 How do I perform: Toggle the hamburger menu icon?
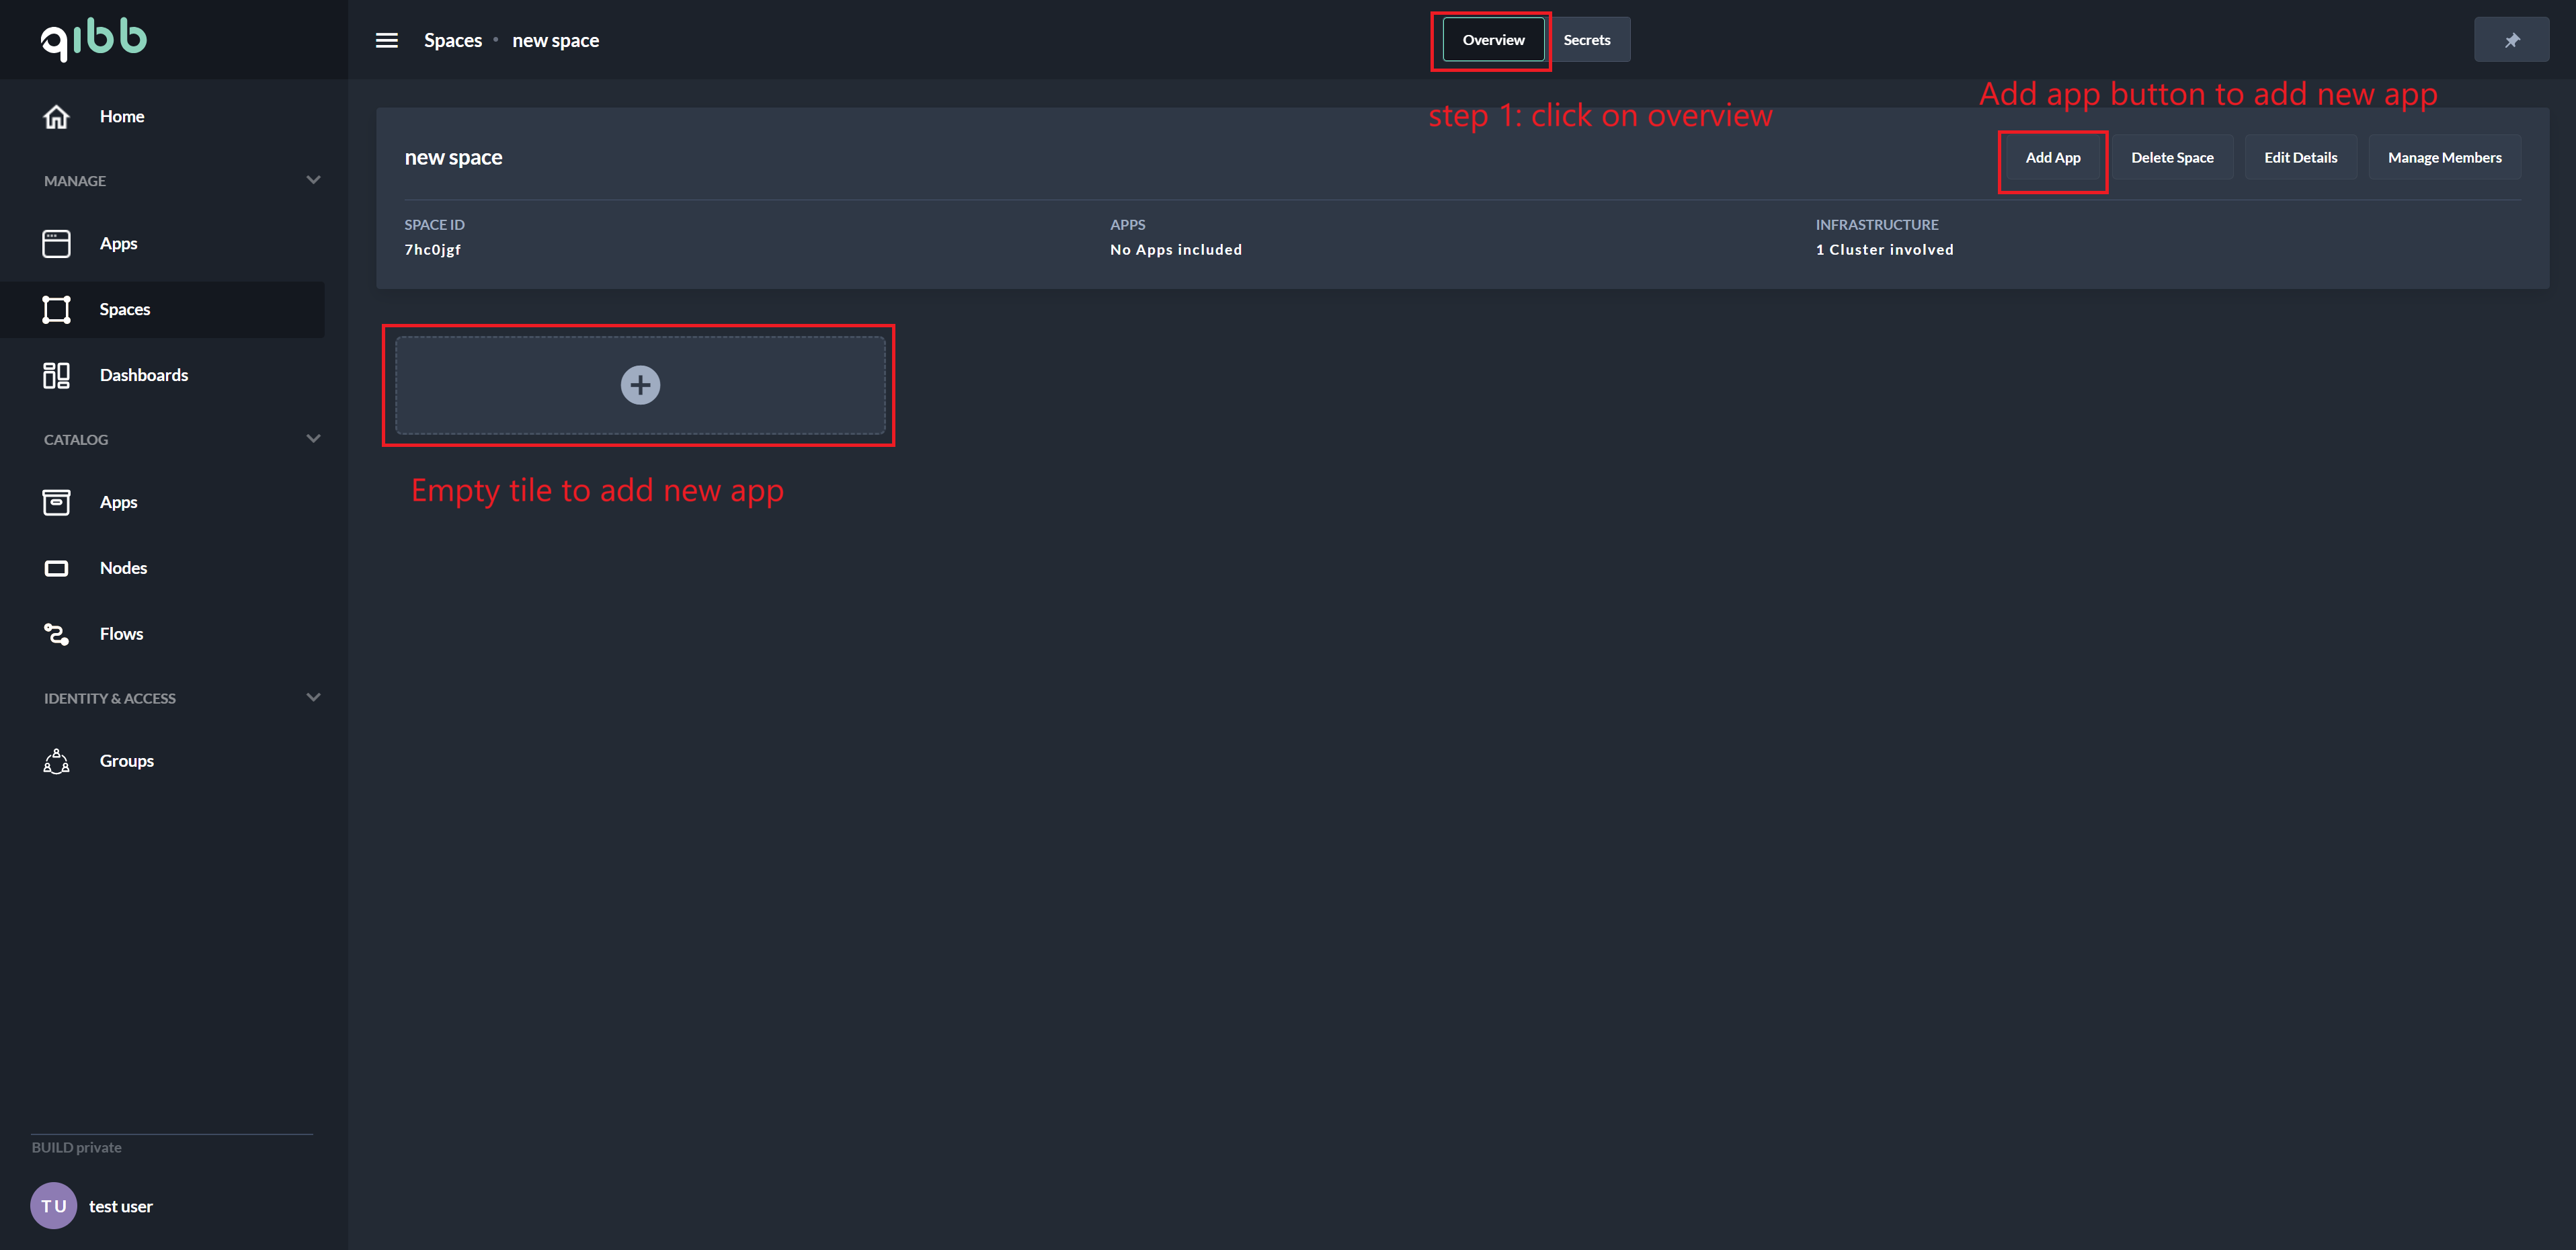pyautogui.click(x=387, y=40)
